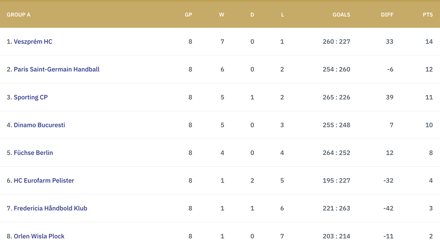Click the GROUP A column header
This screenshot has height=248, width=440.
18,15
